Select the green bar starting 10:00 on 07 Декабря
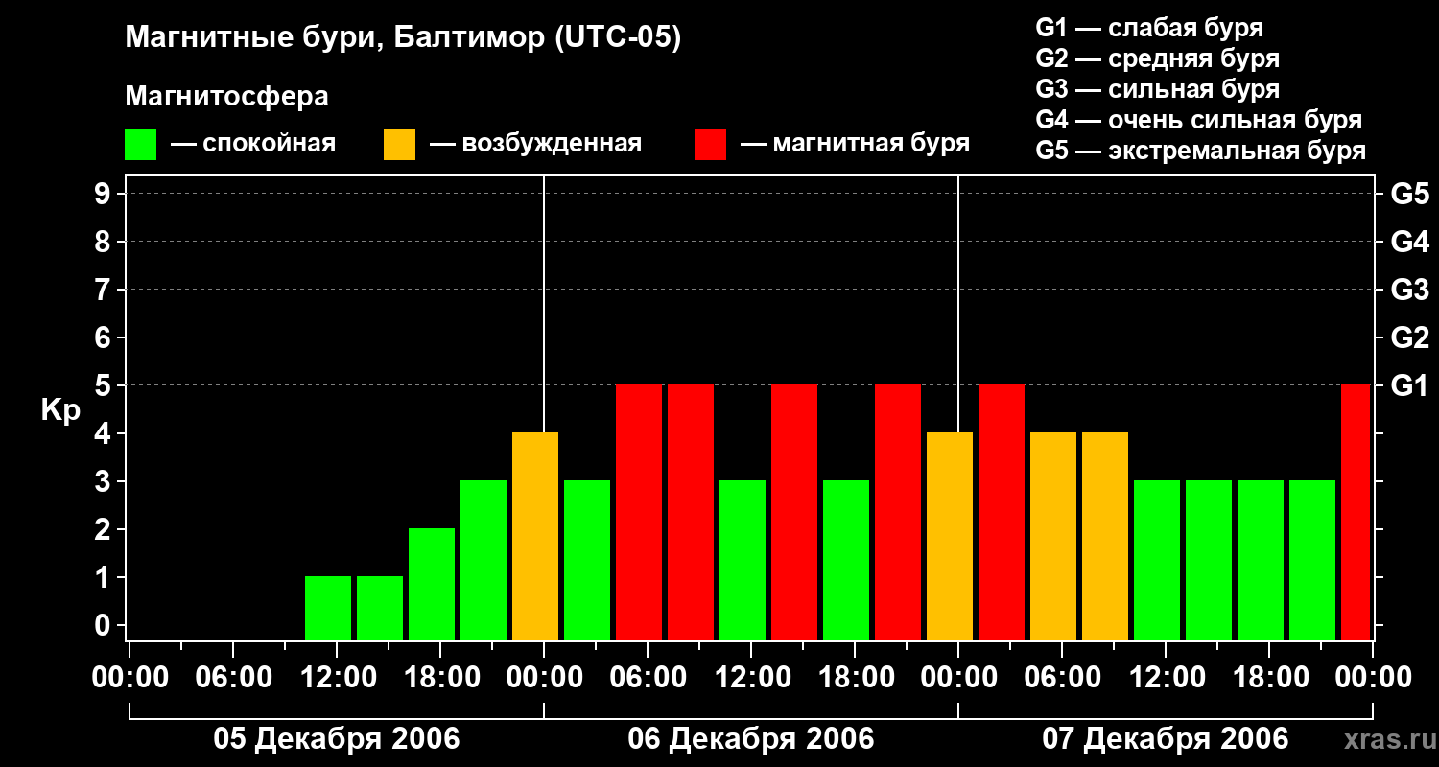Screen dimensions: 1439x767 (1157, 560)
